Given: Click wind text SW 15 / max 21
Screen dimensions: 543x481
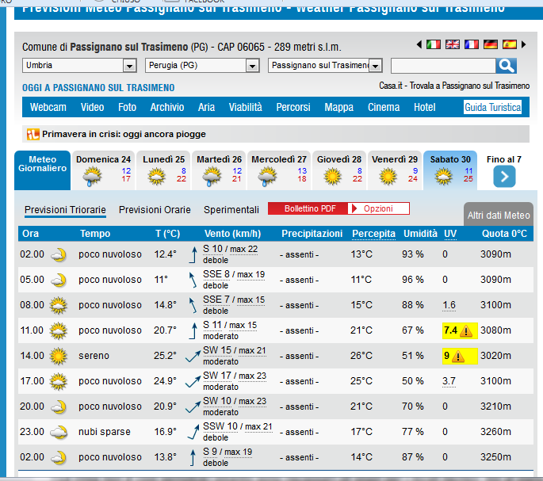Looking at the screenshot, I should [x=235, y=350].
